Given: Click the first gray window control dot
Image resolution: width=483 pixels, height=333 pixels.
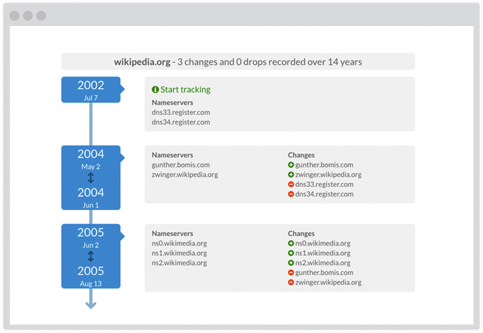Looking at the screenshot, I should [x=15, y=15].
